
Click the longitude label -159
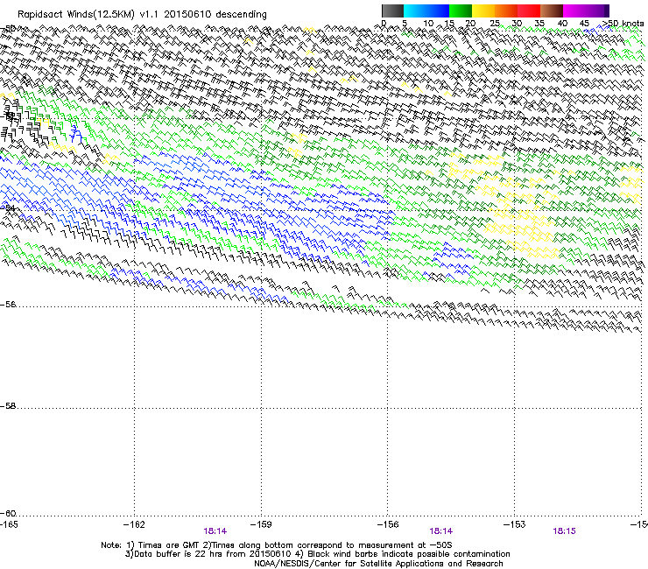pos(261,524)
